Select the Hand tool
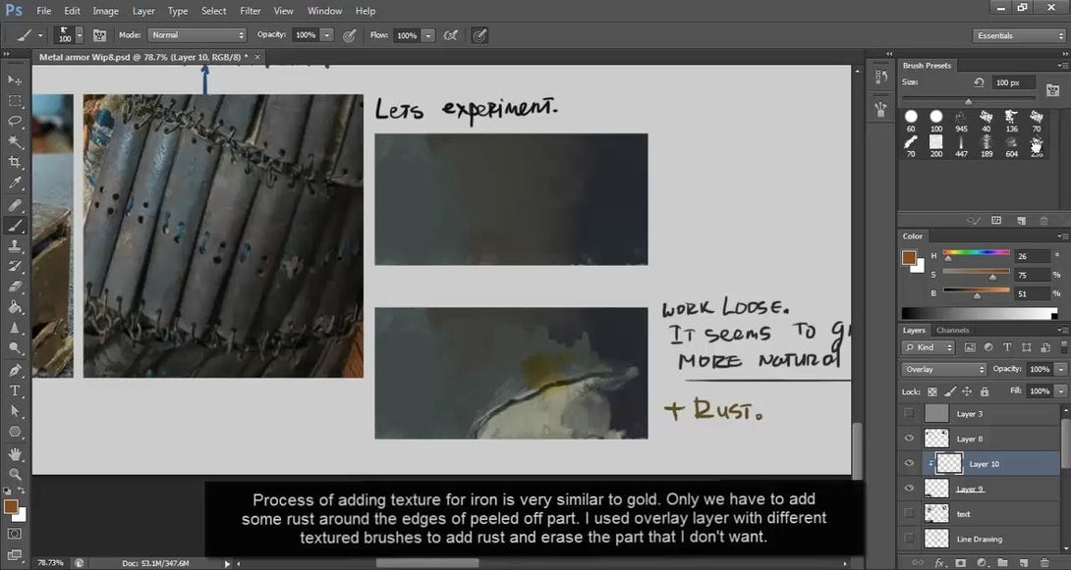 (15, 453)
